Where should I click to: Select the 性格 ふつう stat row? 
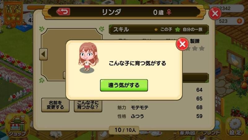[x=160, y=116]
